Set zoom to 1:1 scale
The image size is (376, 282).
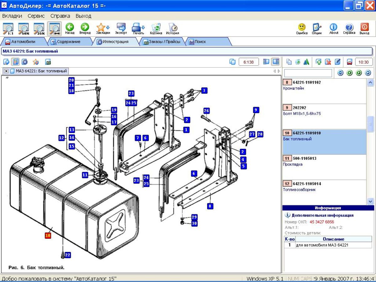click(x=8, y=29)
